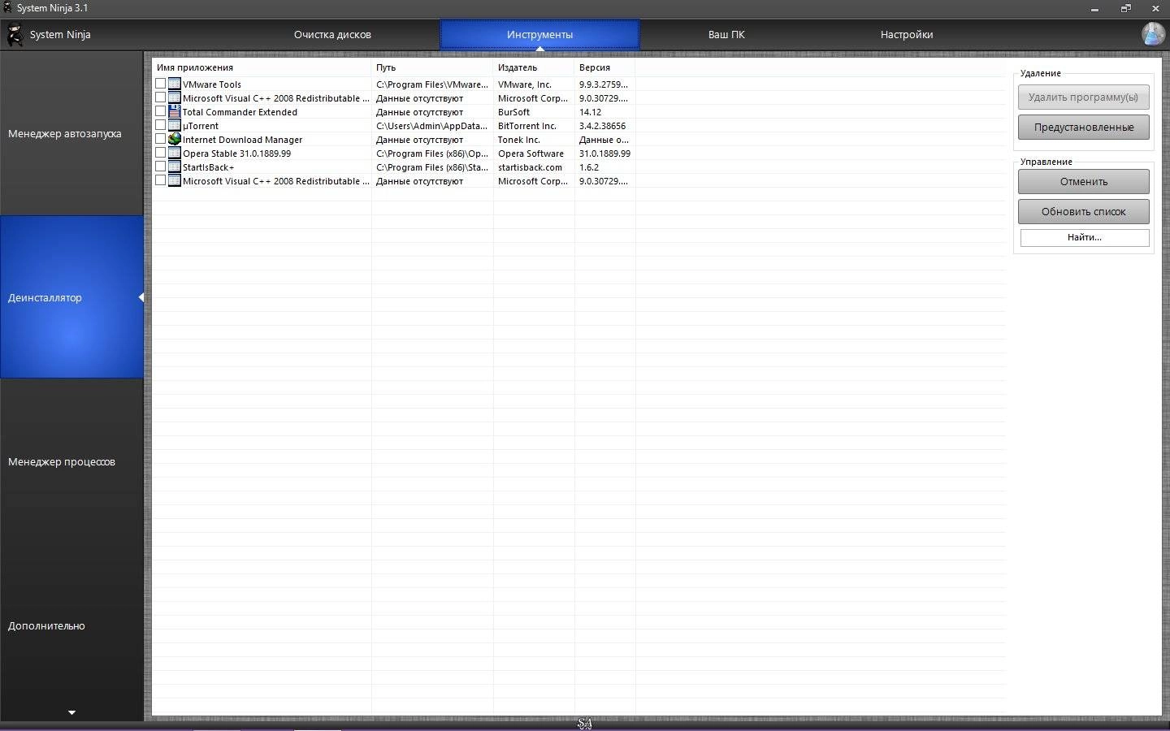Tick the Total Commander Extended checkbox
1170x731 pixels.
pos(161,111)
